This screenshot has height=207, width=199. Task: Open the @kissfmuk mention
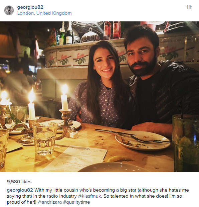click(89, 196)
